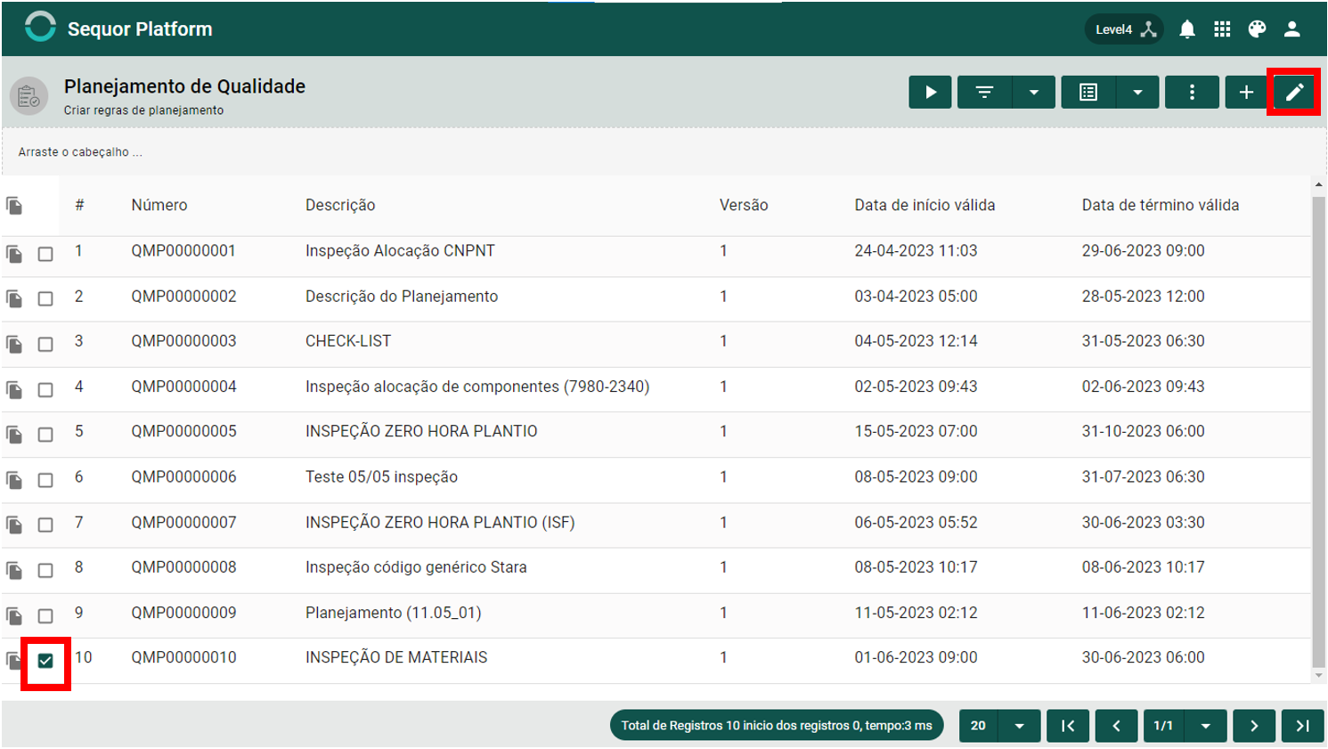Copy row QMP00000005 with duplicate icon
This screenshot has width=1328, height=749.
pos(14,434)
